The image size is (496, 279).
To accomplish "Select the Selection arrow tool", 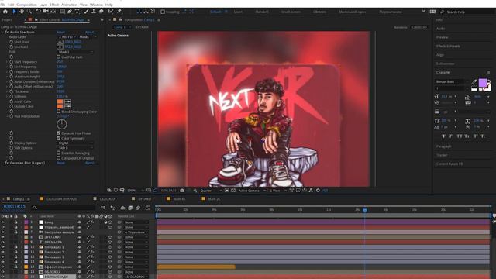I will pyautogui.click(x=15, y=12).
